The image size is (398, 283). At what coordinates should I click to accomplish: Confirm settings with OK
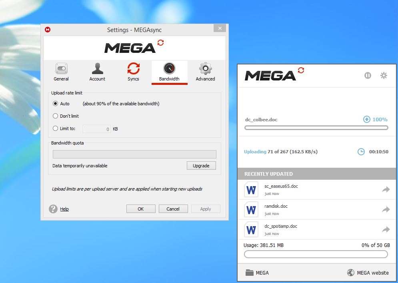click(x=141, y=209)
